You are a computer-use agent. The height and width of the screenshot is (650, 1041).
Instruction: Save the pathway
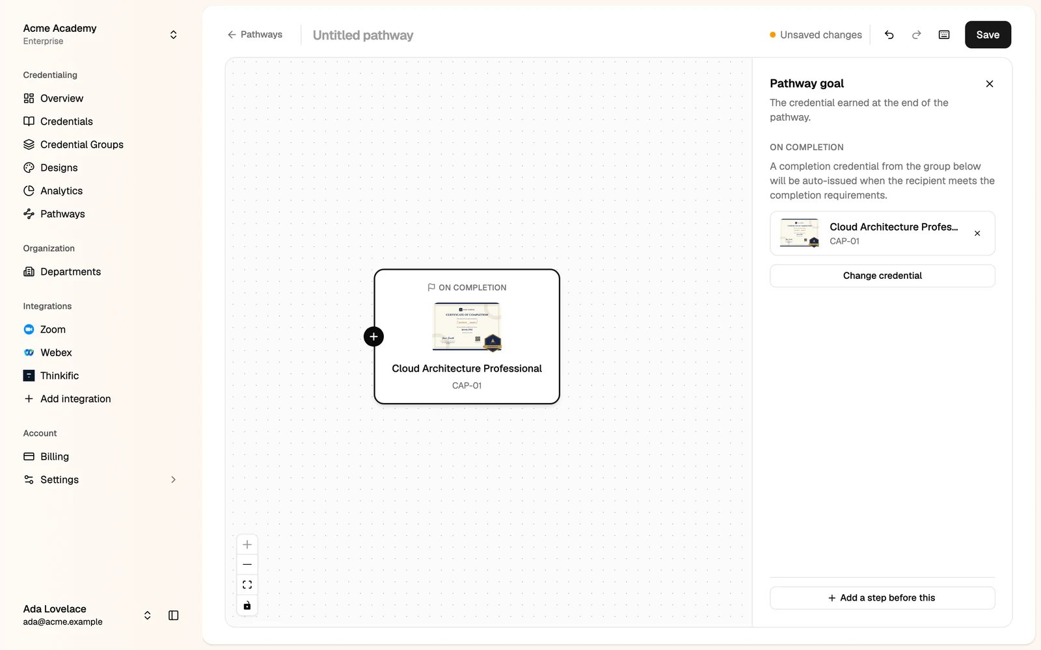(x=988, y=35)
